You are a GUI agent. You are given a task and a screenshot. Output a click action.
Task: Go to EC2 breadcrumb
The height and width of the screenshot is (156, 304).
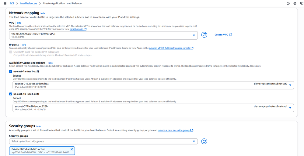point(12,3)
